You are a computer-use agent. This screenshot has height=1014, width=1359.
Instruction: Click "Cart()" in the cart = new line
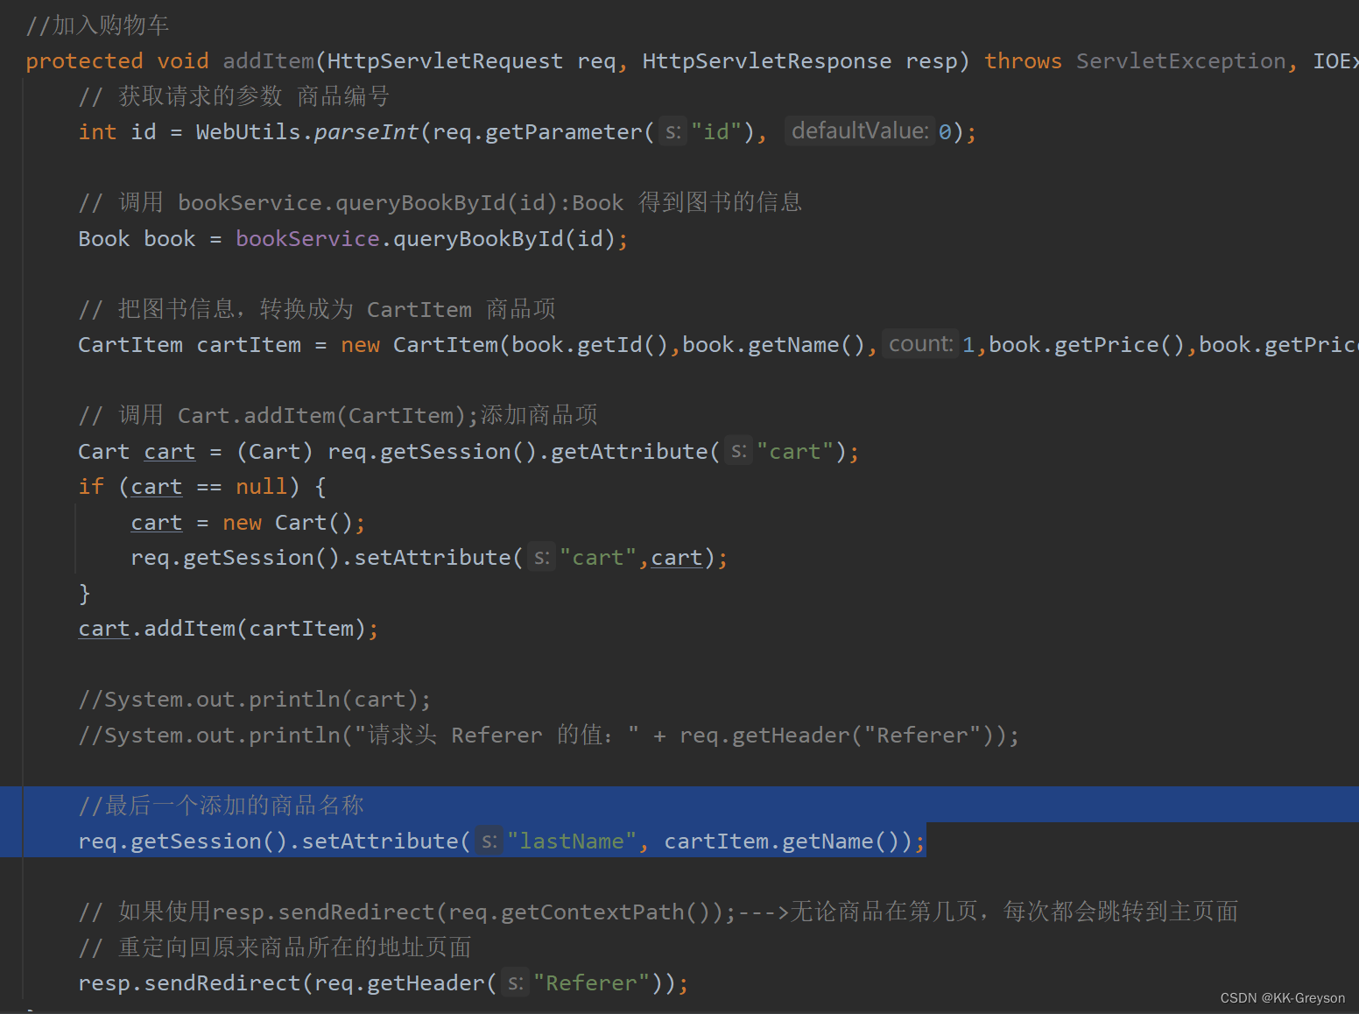pos(313,523)
